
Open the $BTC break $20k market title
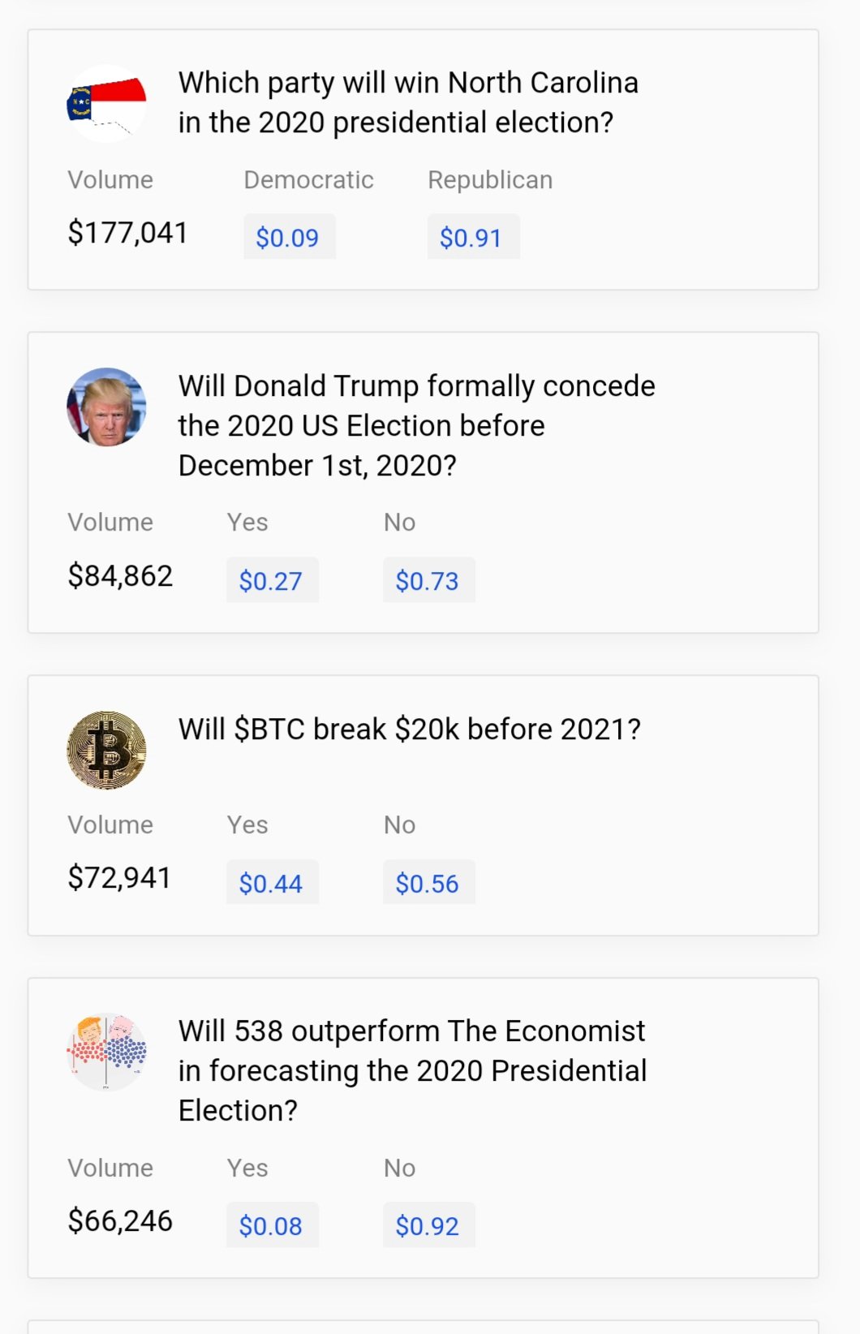409,729
